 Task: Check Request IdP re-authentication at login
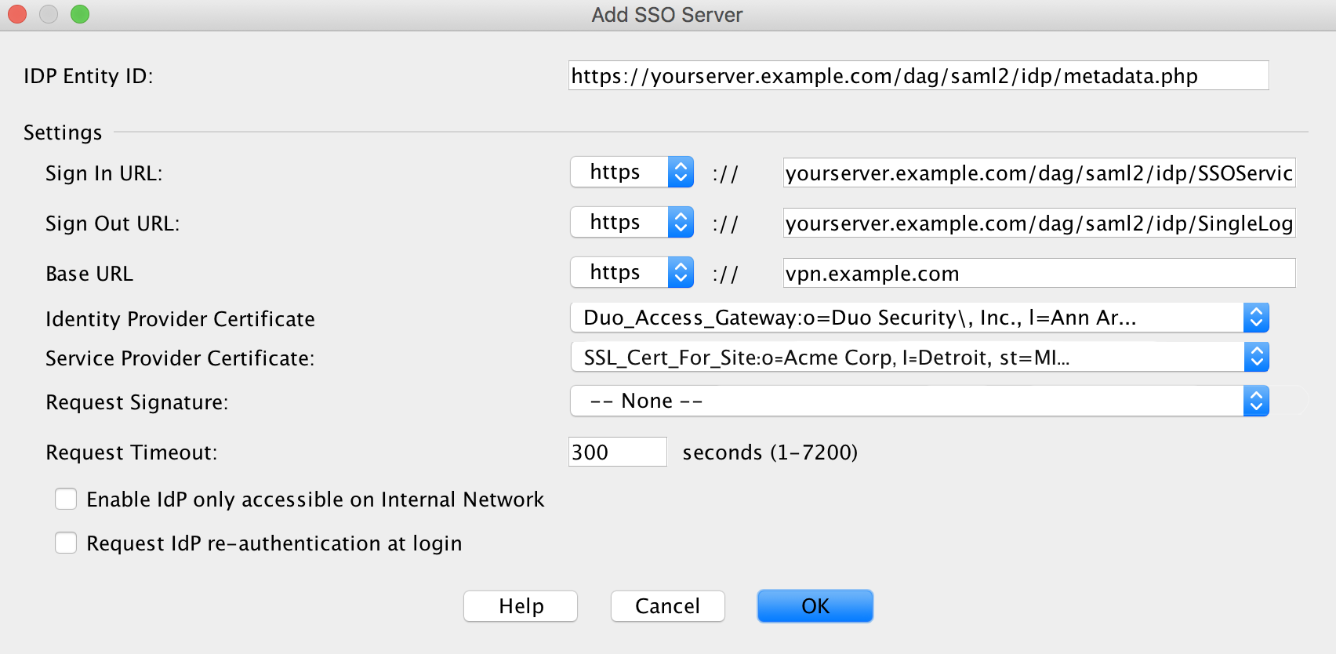point(66,543)
